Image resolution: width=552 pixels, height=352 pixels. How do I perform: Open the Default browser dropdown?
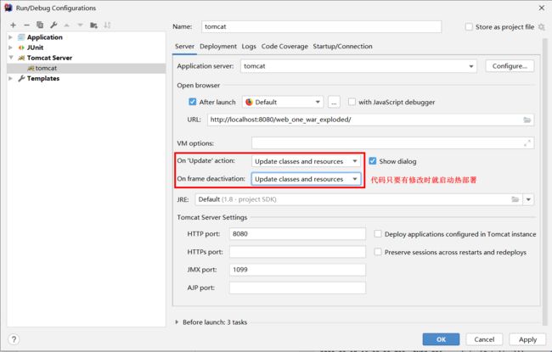283,103
